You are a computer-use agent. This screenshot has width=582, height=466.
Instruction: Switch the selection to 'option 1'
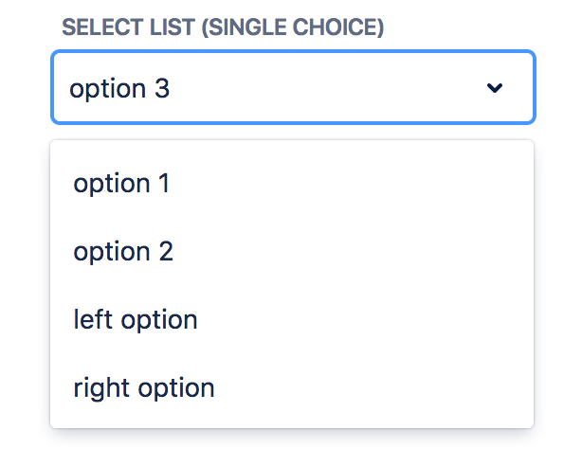[x=121, y=184]
